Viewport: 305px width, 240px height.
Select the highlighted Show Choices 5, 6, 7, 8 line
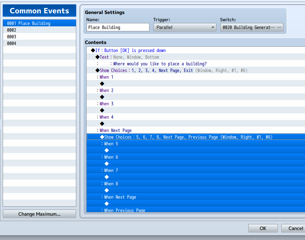pyautogui.click(x=187, y=137)
